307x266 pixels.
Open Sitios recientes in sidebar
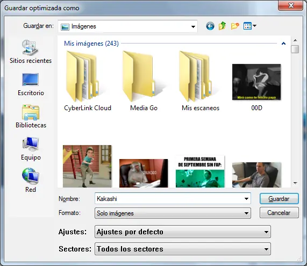[31, 52]
